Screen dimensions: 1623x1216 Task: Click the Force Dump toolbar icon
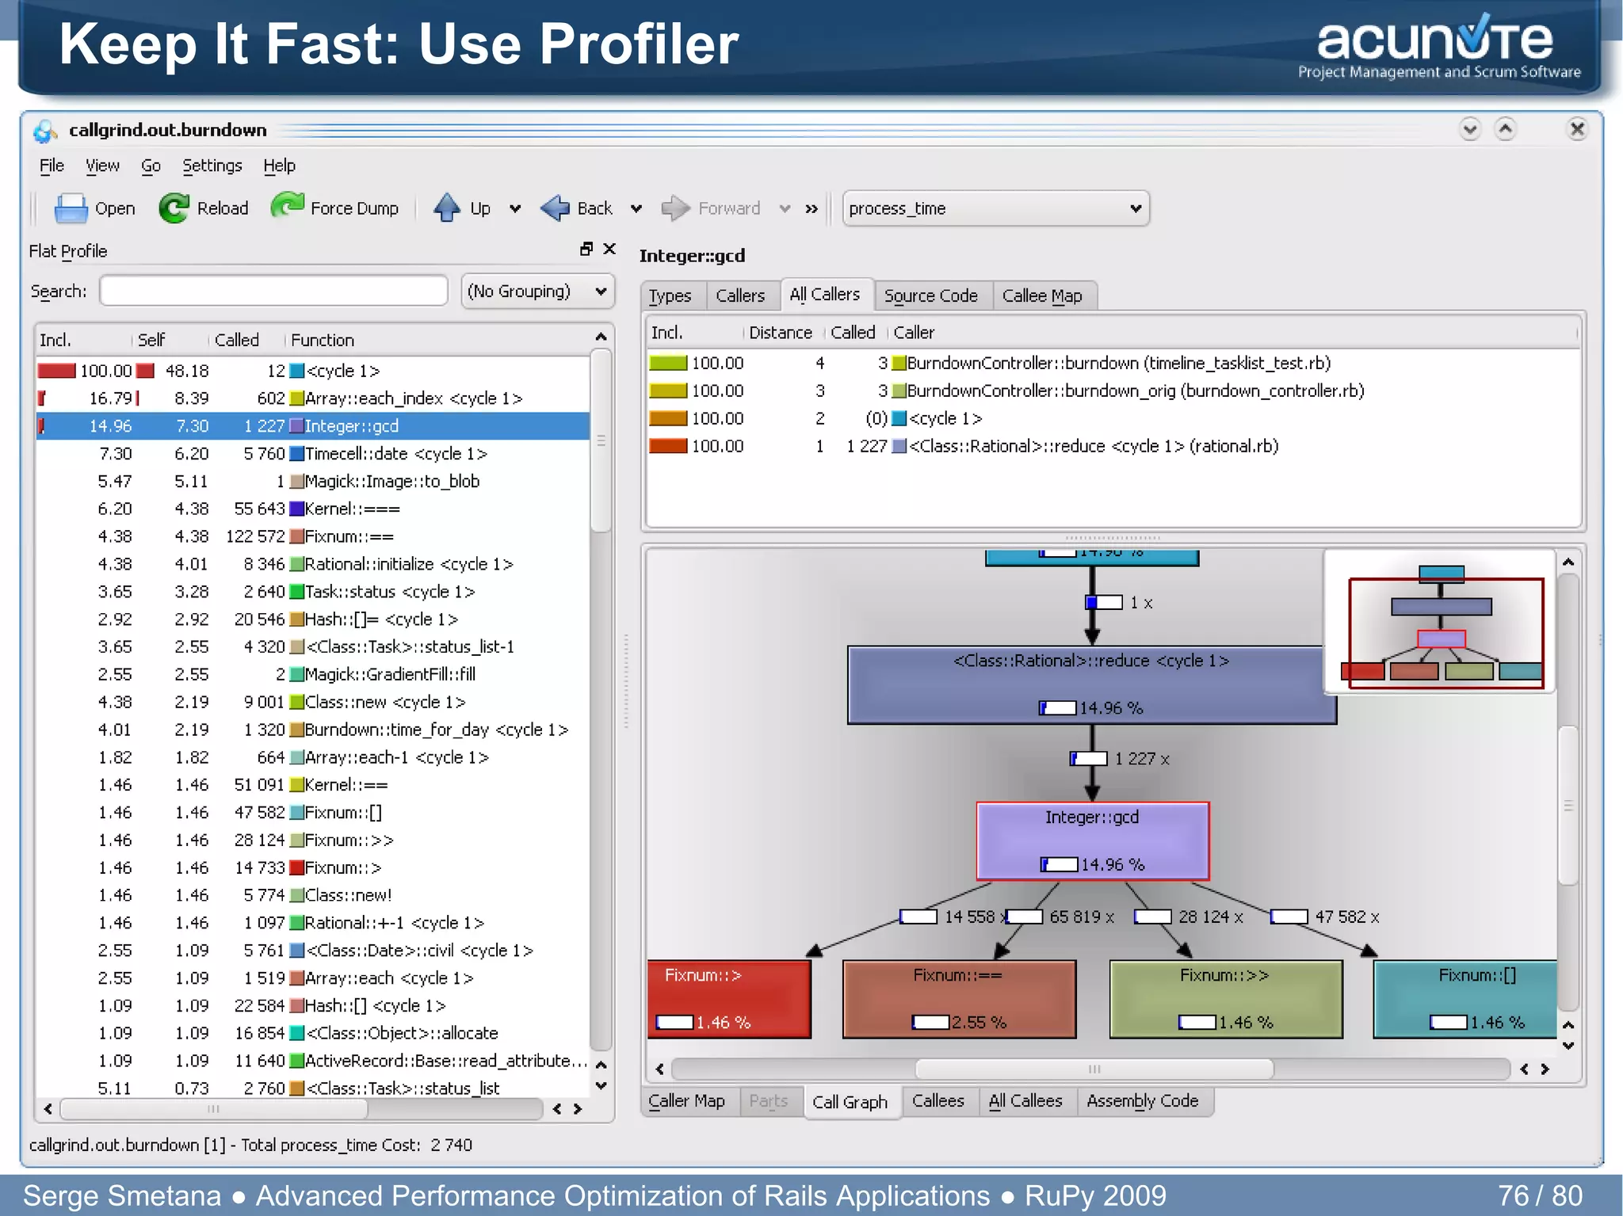287,207
